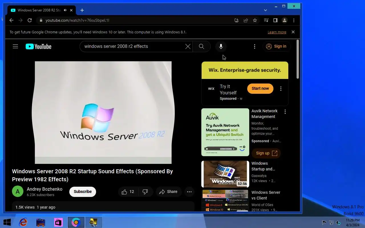Screen dimensions: 365x228
Task: Click the video player
Action: pyautogui.click(x=103, y=113)
